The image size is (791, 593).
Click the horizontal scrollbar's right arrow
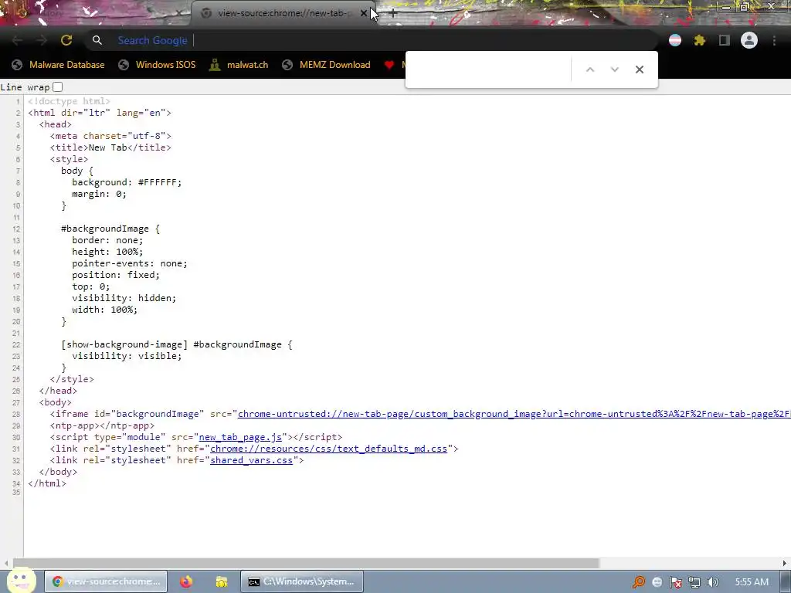[x=785, y=563]
